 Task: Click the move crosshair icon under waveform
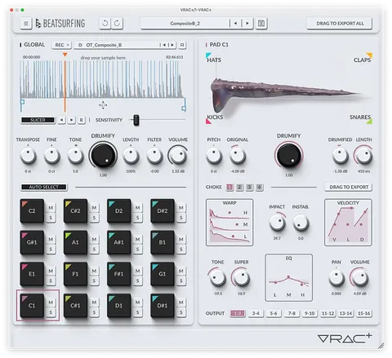tap(103, 105)
